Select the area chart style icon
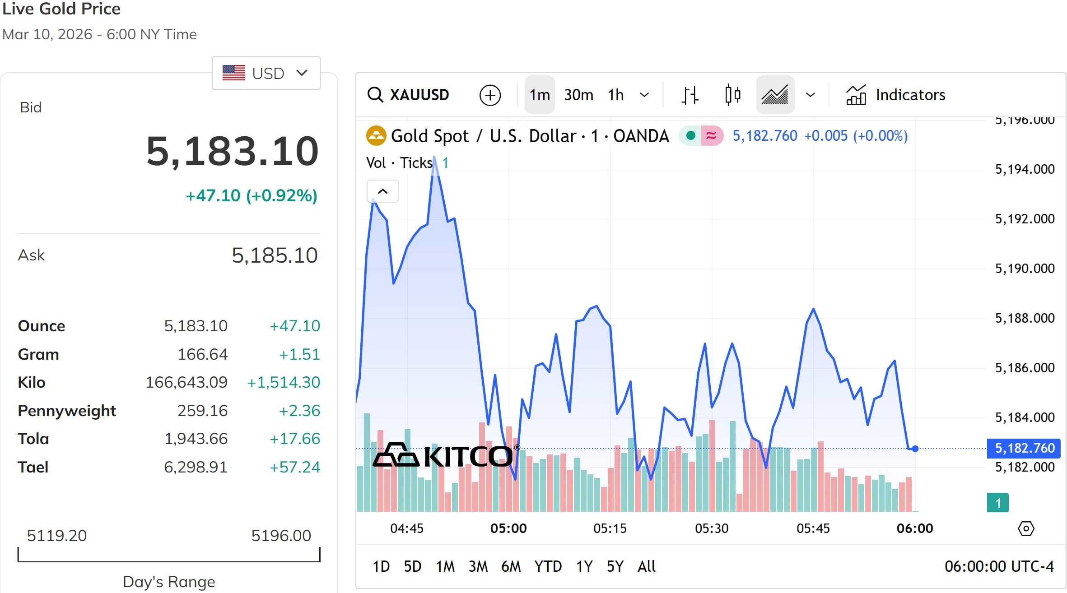This screenshot has height=593, width=1067. pyautogui.click(x=775, y=95)
